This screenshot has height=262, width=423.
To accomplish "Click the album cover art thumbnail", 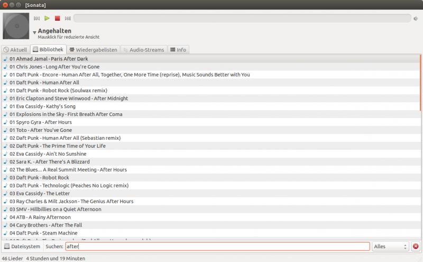I will pyautogui.click(x=16, y=26).
